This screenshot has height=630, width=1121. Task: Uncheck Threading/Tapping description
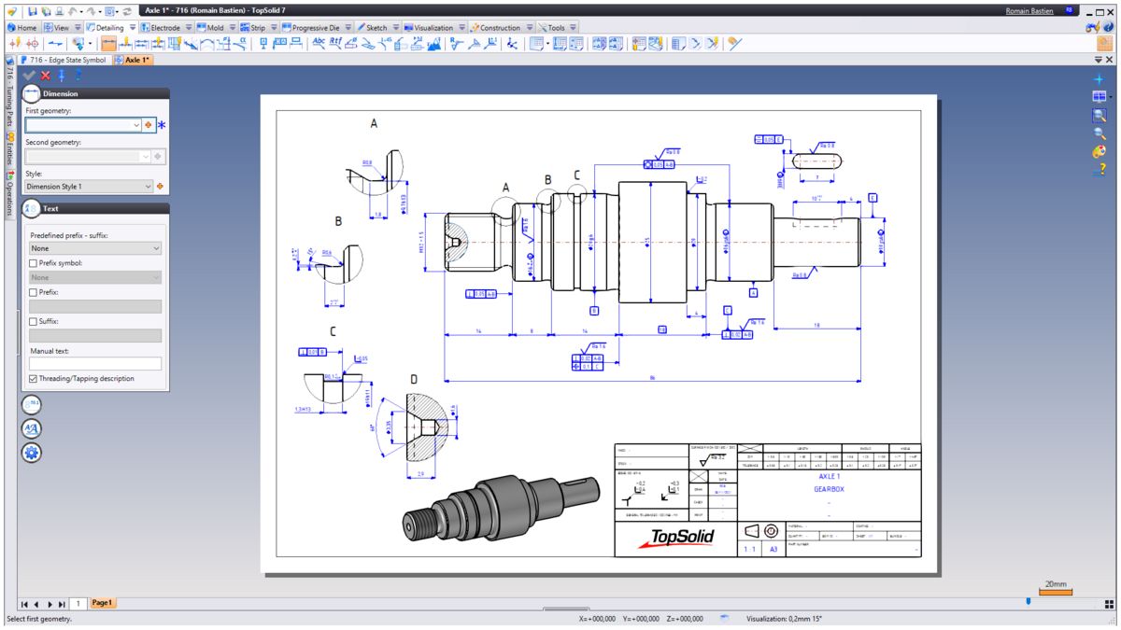tap(34, 379)
